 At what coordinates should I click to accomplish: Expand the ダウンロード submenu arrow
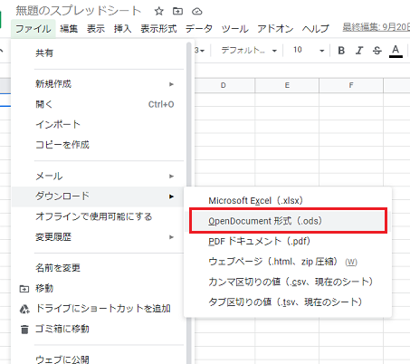(x=171, y=196)
